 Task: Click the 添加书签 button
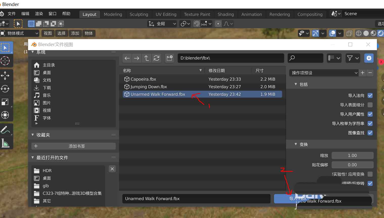74,146
